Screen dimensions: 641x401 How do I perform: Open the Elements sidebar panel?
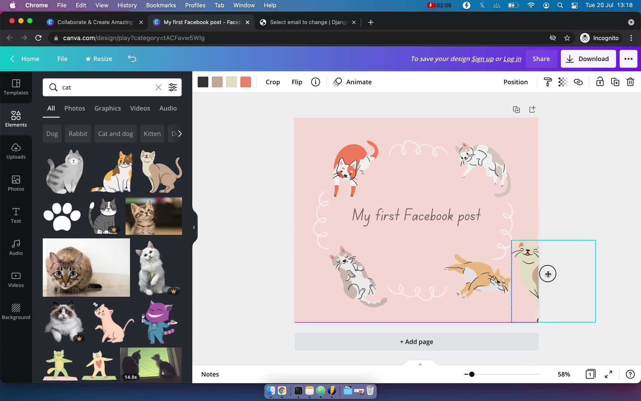[16, 119]
